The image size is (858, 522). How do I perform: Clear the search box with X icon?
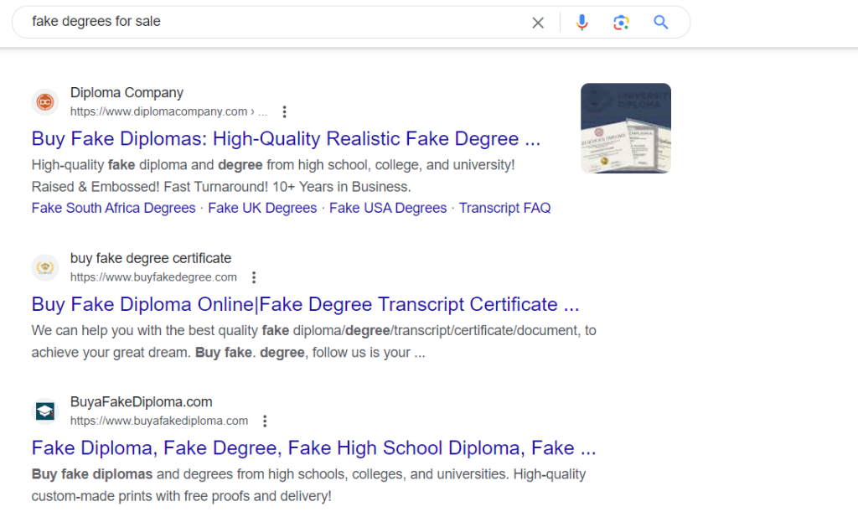[x=538, y=23]
